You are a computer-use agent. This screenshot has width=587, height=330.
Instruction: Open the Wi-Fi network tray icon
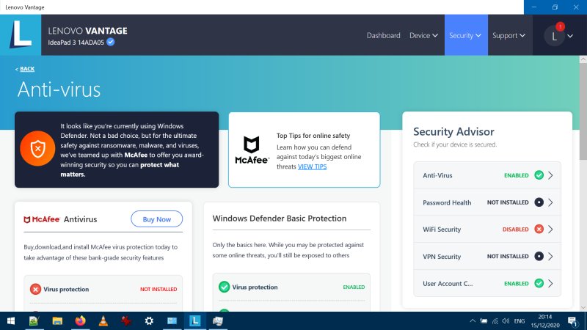(x=495, y=321)
